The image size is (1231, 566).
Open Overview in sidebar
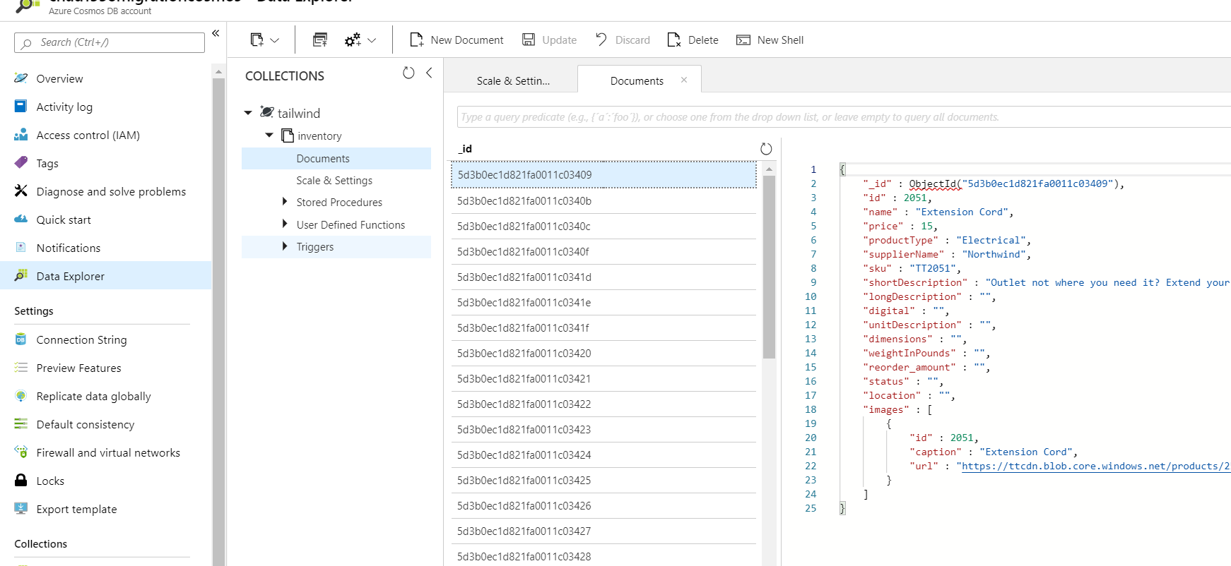pos(106,78)
